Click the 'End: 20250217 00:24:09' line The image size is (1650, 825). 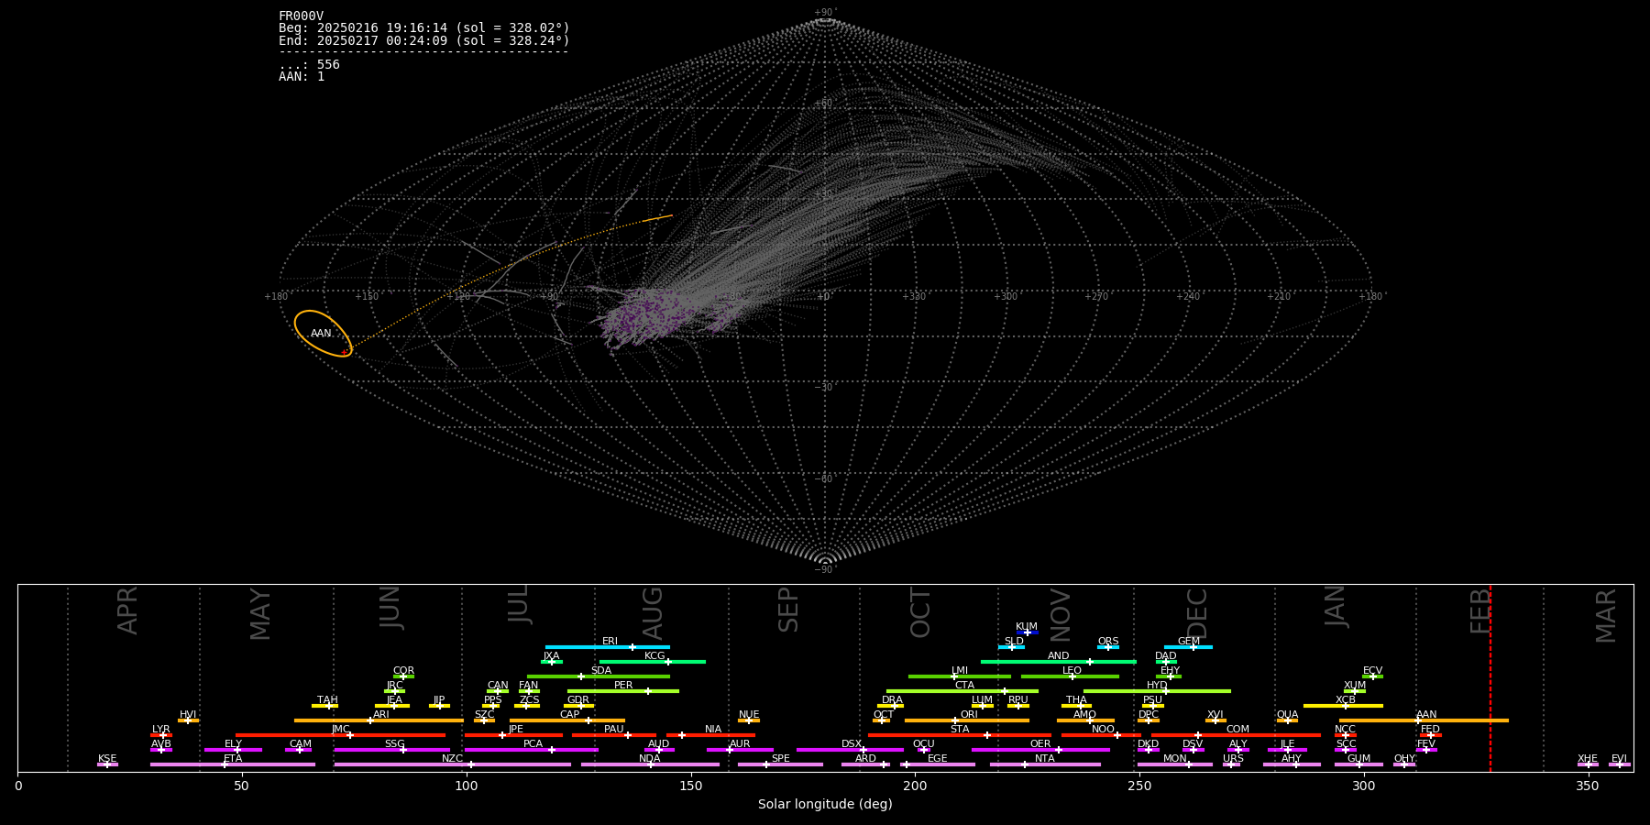click(x=424, y=40)
